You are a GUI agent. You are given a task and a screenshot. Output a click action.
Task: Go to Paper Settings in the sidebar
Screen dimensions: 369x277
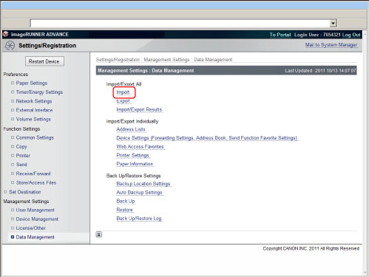[x=32, y=83]
